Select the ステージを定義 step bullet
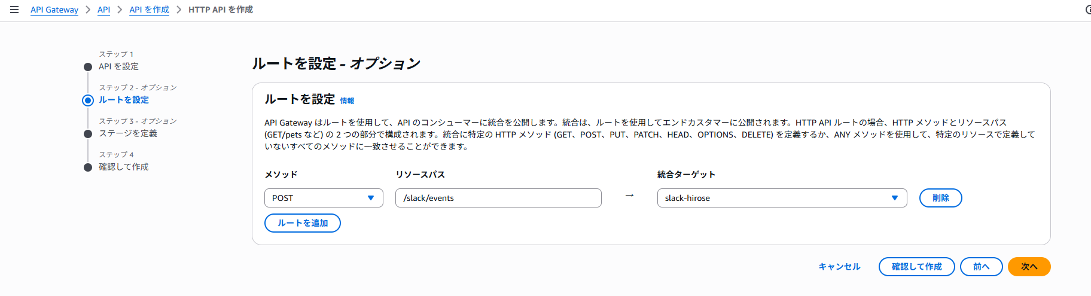1091x296 pixels. pyautogui.click(x=88, y=134)
